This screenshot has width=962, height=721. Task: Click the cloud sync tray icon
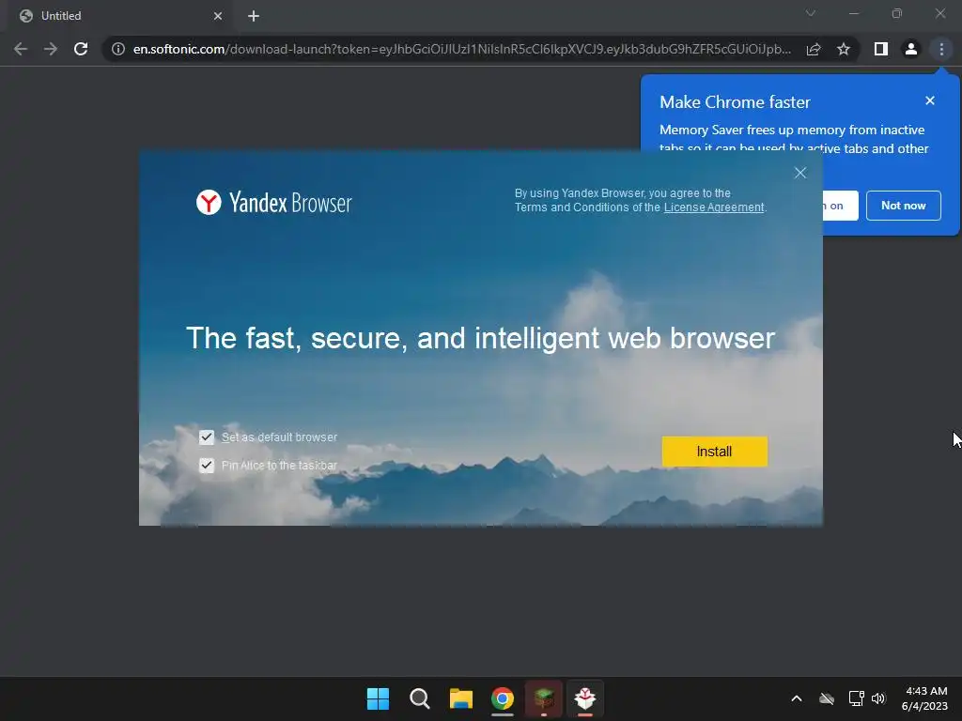827,698
